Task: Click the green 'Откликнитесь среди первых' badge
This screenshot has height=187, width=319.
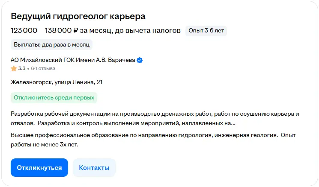Action: (54, 97)
